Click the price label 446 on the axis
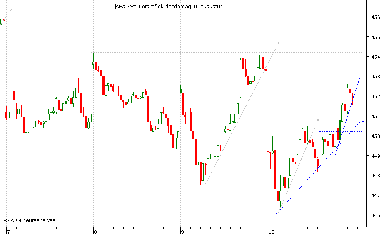Screen dimensions: 381x234 [376, 215]
